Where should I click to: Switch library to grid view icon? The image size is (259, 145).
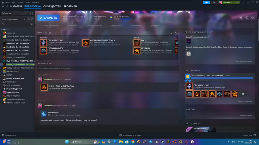click(31, 13)
